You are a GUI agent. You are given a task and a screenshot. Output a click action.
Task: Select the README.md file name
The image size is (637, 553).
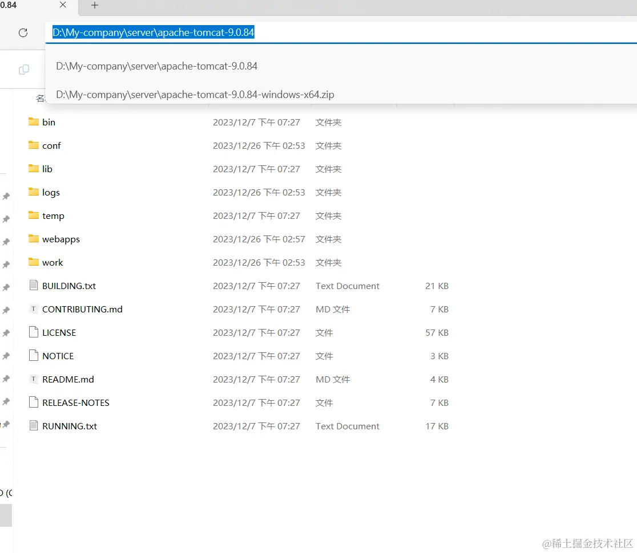pos(68,379)
